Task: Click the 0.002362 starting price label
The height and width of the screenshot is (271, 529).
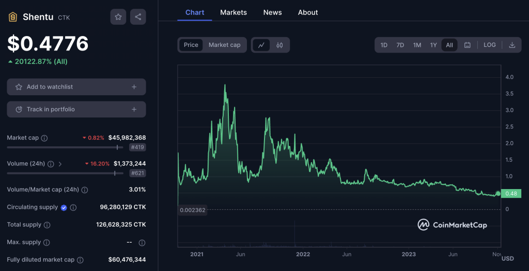Action: click(x=192, y=210)
